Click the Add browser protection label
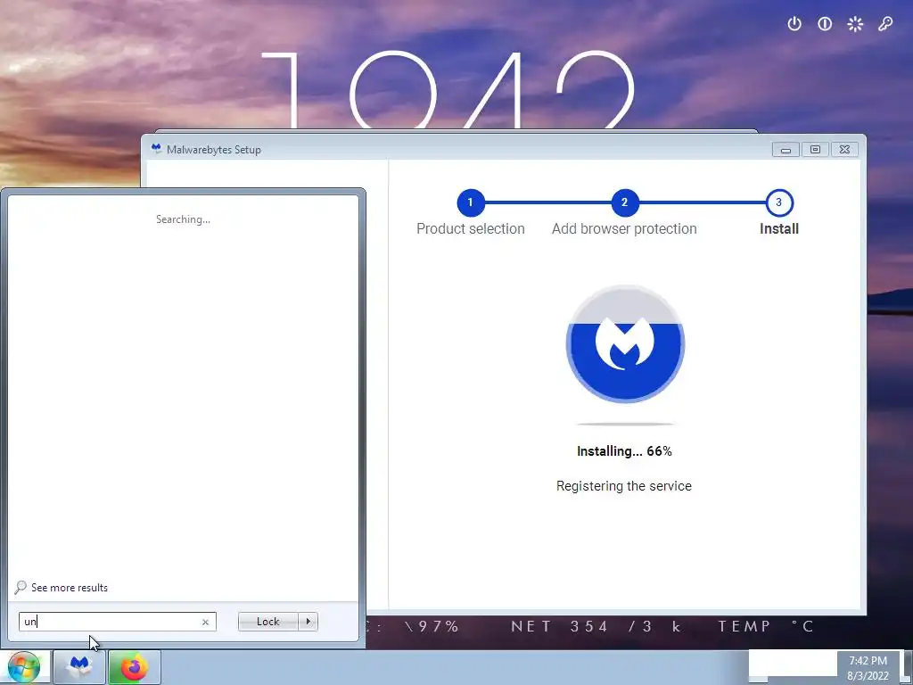Screen dimensions: 913x685 coord(624,229)
